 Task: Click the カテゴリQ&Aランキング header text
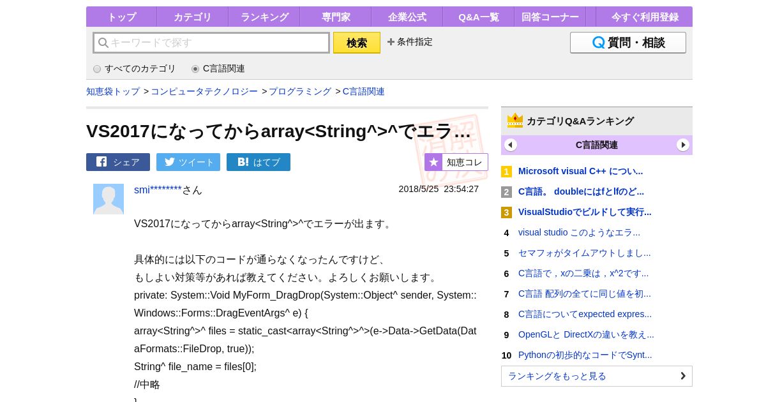click(x=580, y=121)
